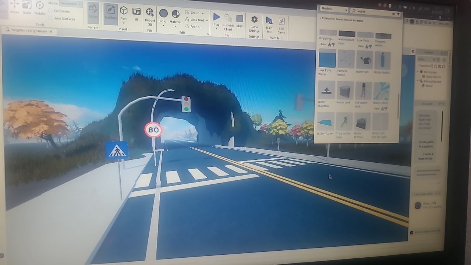Toggle Anchor on selected part
The width and height of the screenshot is (471, 265).
coord(193,26)
